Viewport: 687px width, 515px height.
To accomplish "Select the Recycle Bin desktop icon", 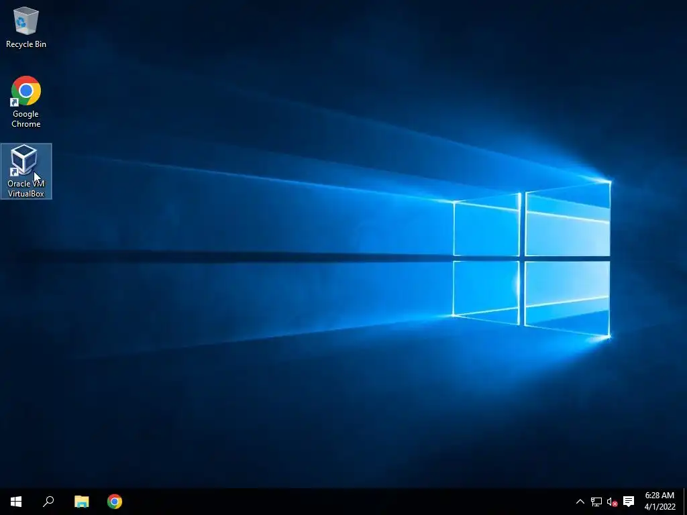I will click(26, 27).
